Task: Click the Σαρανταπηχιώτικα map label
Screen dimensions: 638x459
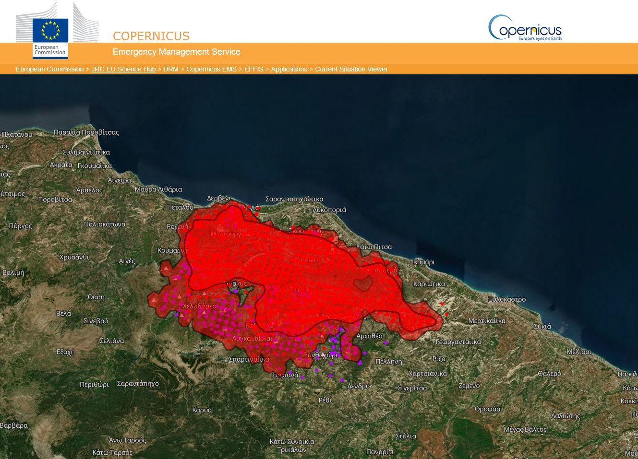Action: pos(294,199)
